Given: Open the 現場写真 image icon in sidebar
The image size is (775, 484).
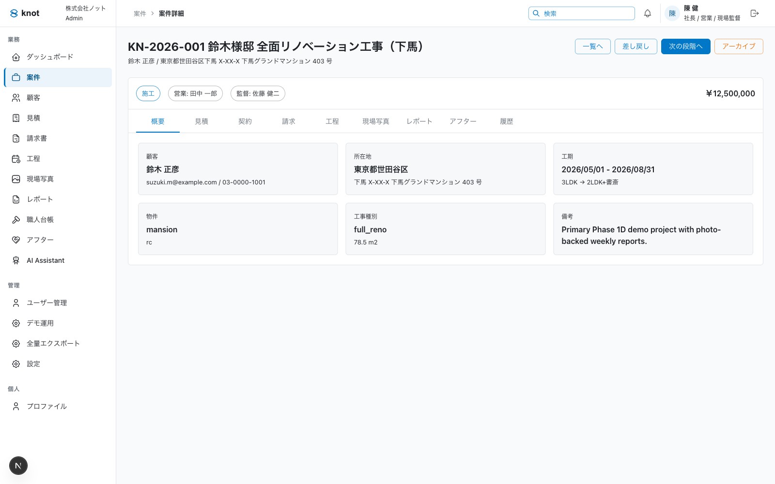Looking at the screenshot, I should (x=16, y=179).
